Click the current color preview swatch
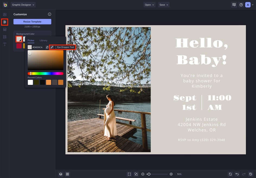The height and width of the screenshot is (178, 256). [x=30, y=47]
